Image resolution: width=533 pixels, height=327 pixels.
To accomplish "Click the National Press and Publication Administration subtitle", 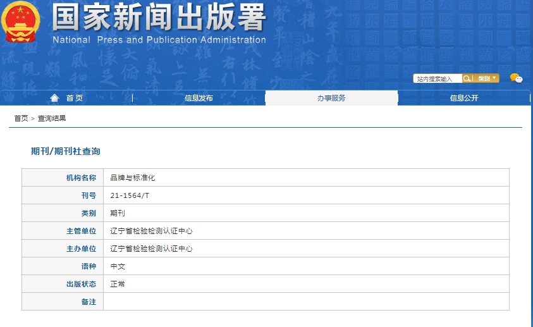I will [x=159, y=40].
